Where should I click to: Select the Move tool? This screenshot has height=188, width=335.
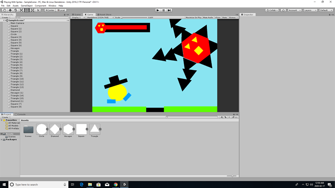pos(10,10)
